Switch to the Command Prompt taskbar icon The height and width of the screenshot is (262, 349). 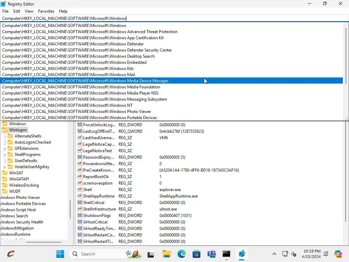pyautogui.click(x=226, y=254)
